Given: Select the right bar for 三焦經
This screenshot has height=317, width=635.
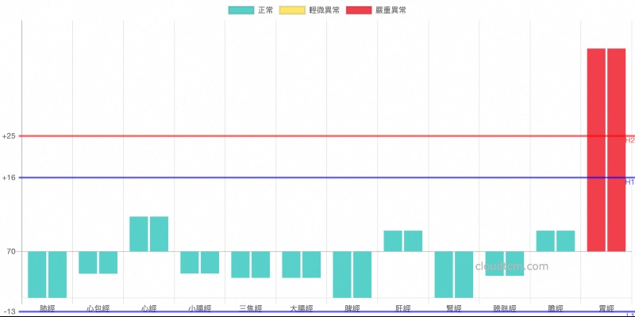Looking at the screenshot, I should pos(260,265).
